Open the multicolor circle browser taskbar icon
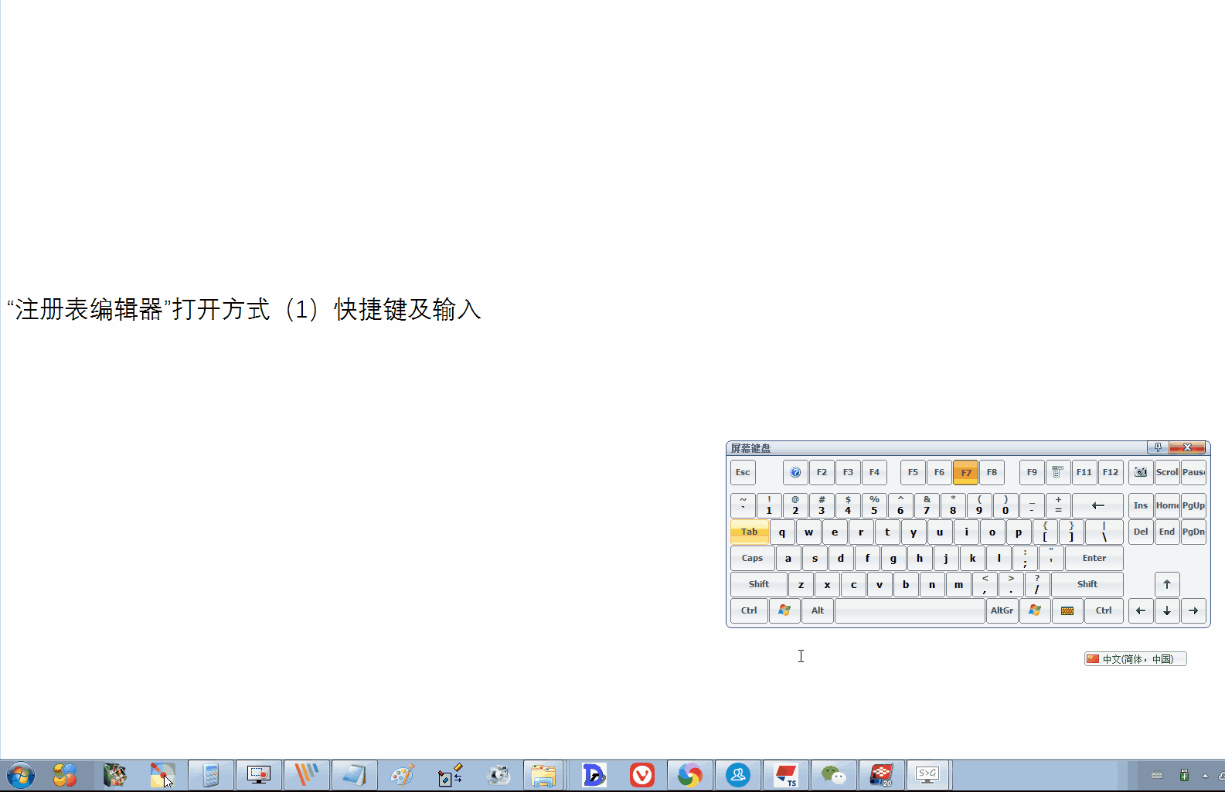The height and width of the screenshot is (792, 1225). (689, 775)
